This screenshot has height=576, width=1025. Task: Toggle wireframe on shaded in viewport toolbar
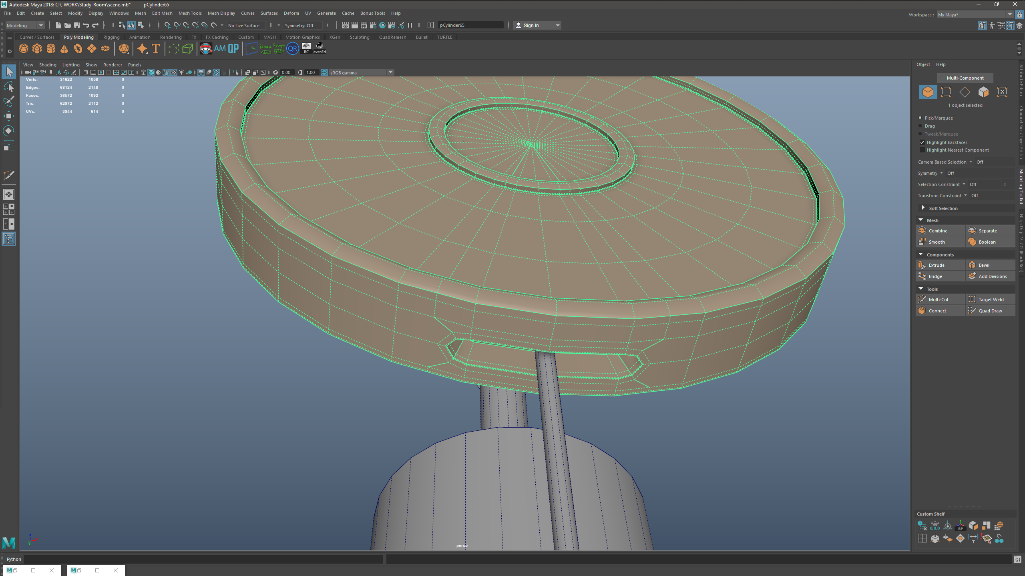[x=166, y=72]
